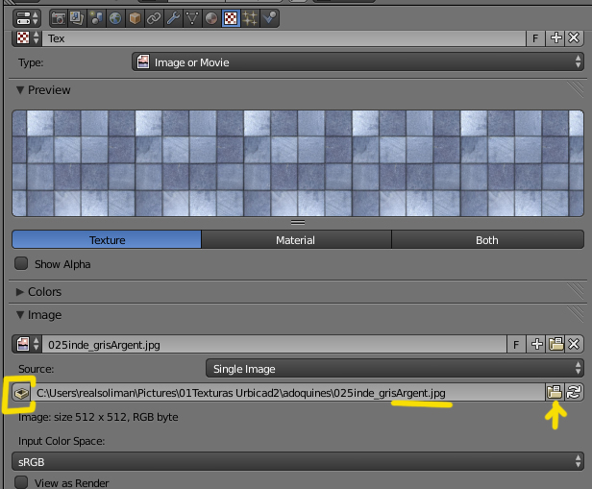Click the Source label
The height and width of the screenshot is (489, 592).
[37, 369]
